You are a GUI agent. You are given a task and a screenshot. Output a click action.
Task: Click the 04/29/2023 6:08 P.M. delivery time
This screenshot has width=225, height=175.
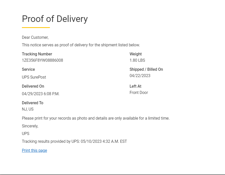[41, 94]
